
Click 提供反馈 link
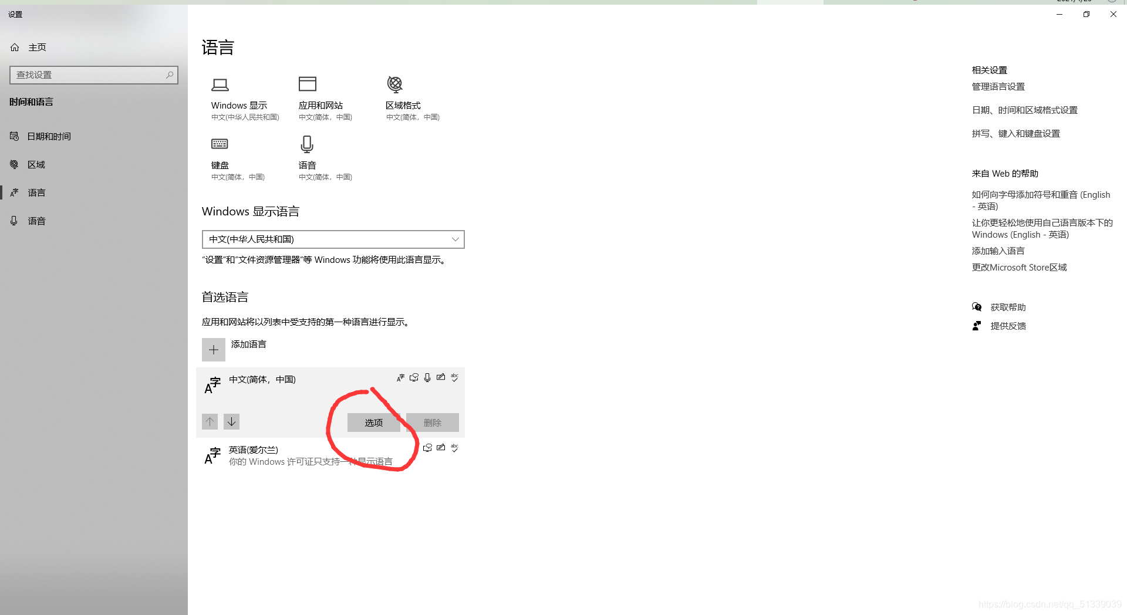(1008, 326)
